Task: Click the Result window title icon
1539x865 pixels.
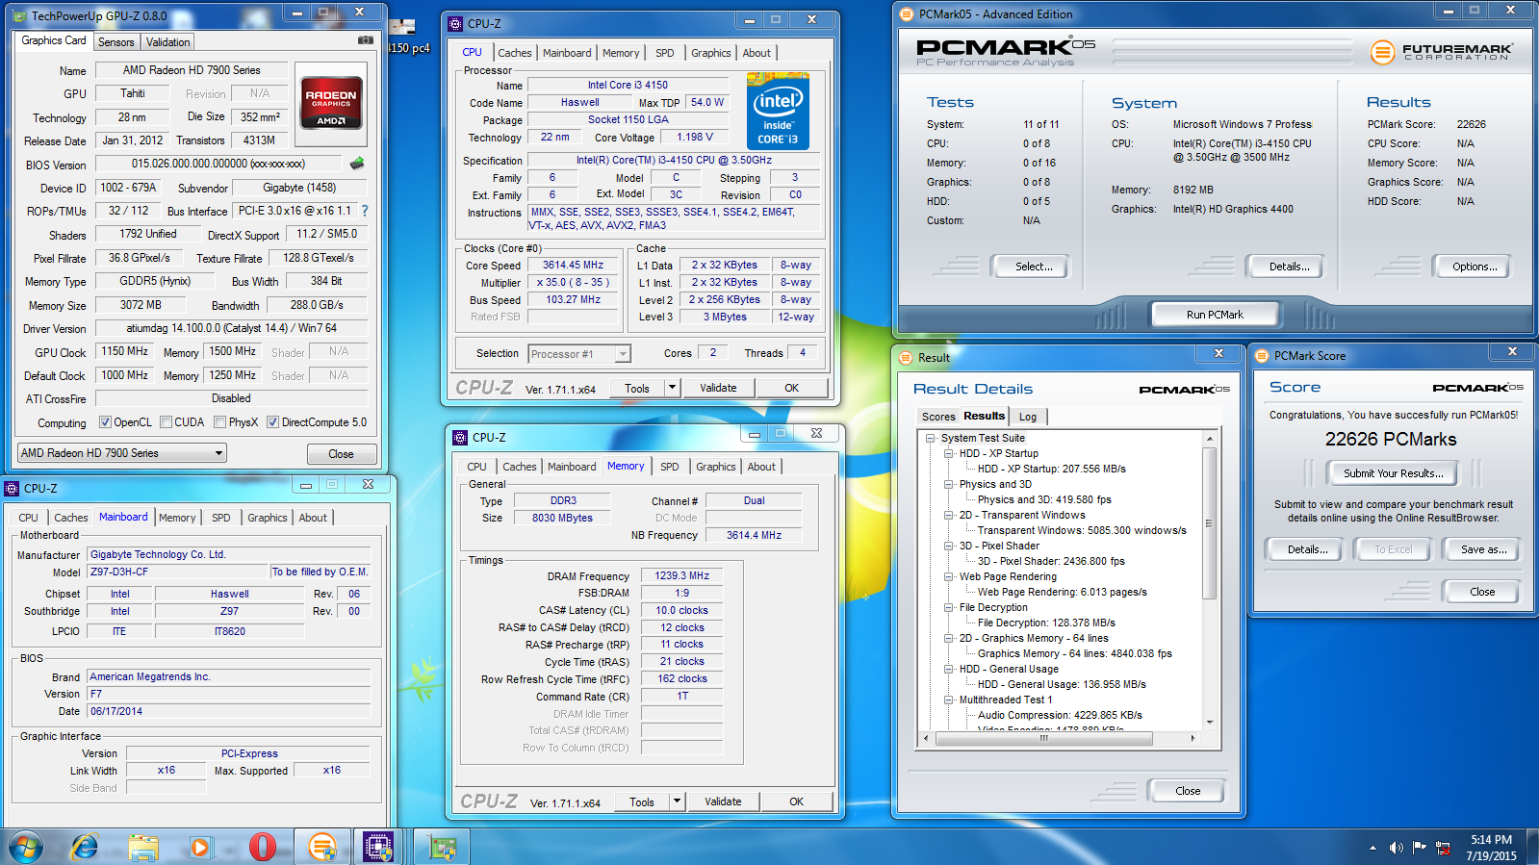Action: click(905, 358)
